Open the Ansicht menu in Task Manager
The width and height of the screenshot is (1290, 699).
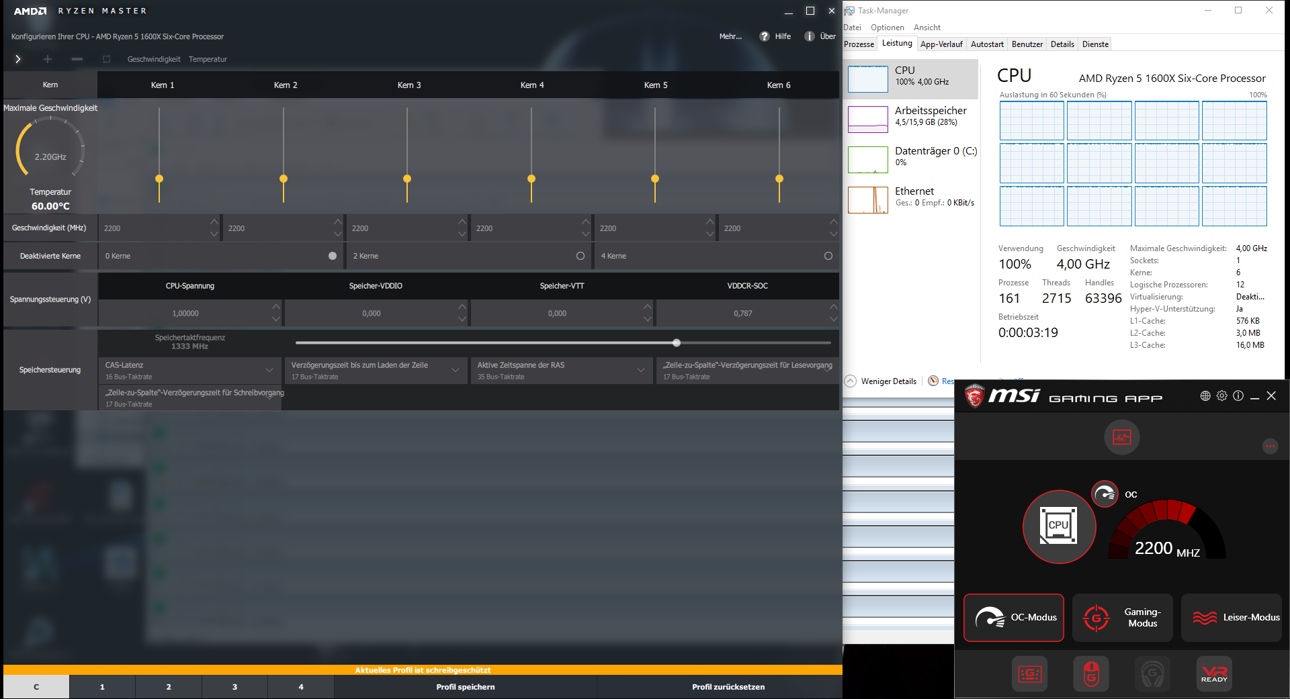(927, 28)
